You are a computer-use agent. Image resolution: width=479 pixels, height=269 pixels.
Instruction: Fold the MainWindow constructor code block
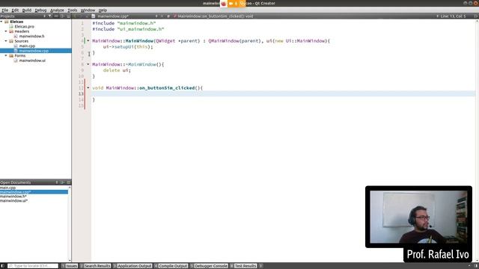pyautogui.click(x=88, y=40)
